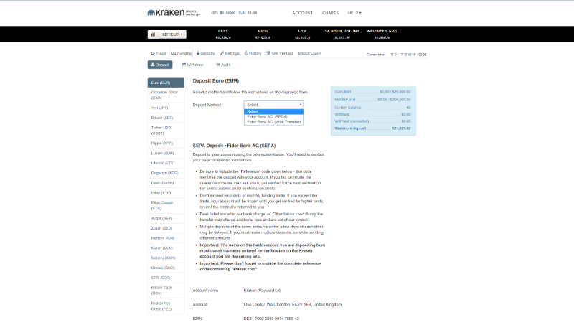The height and width of the screenshot is (325, 574).
Task: Select Bitcoin Cash (BCH) currency
Action: click(x=166, y=291)
